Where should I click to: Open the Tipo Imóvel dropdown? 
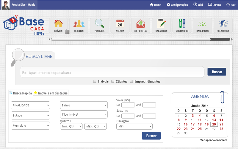coord(84,114)
